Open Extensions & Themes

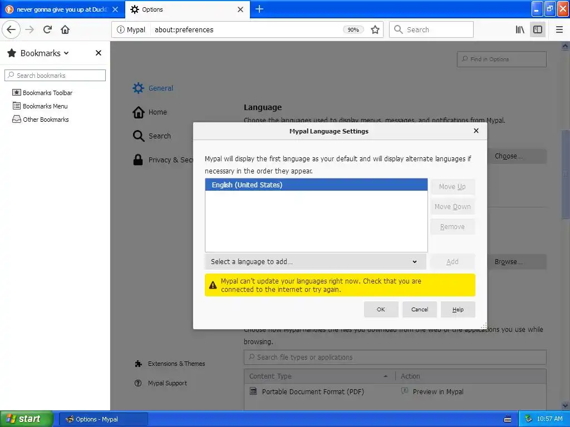(169, 364)
